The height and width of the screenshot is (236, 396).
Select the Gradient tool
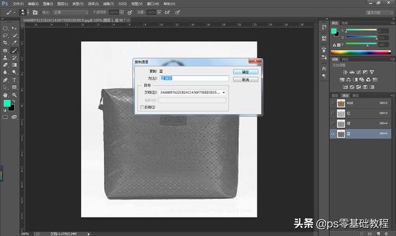click(14, 65)
